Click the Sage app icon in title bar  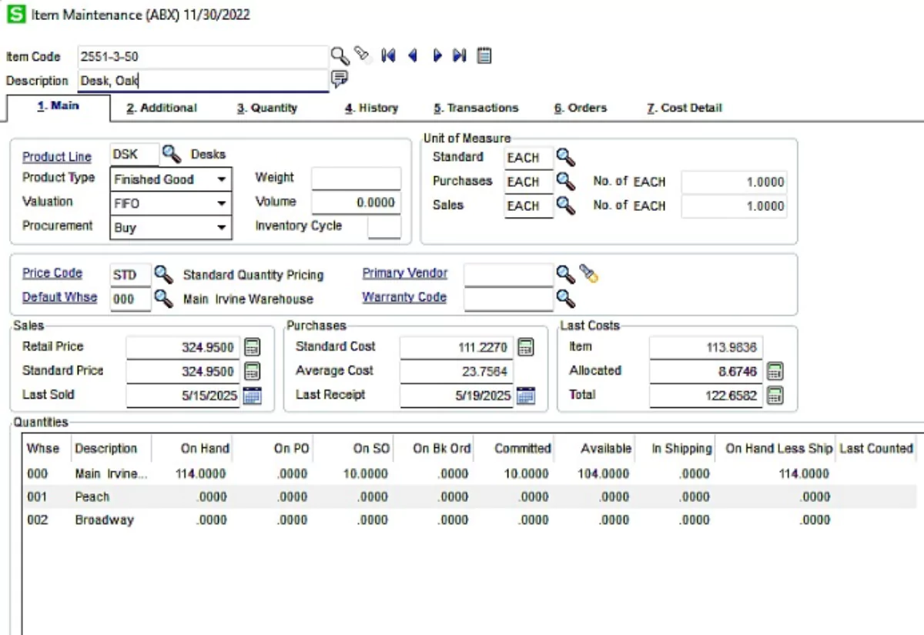pos(15,15)
